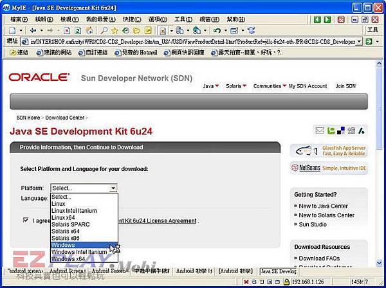Expand the New page button dropdown arrow
Screen dimensions: 386x288
point(21,30)
